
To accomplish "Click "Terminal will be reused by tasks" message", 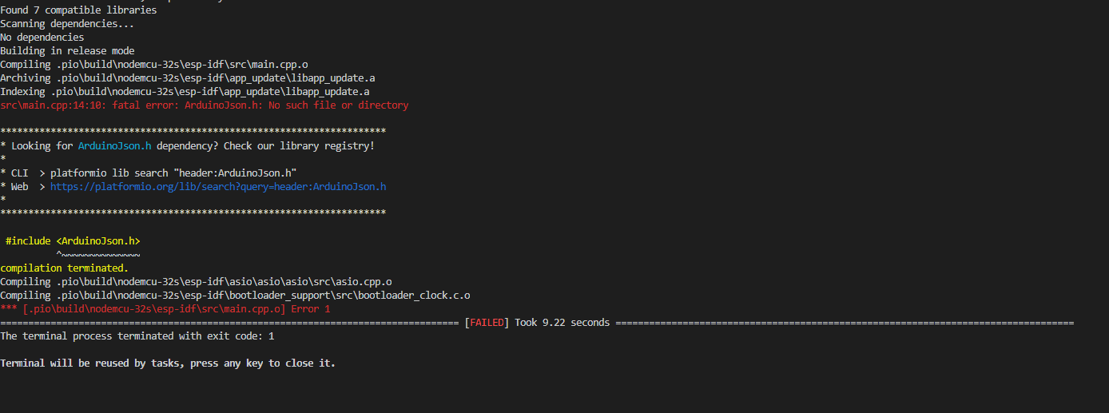I will tap(168, 363).
